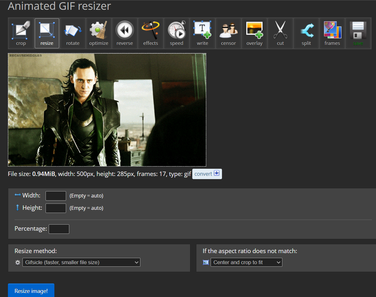Click the gear icon beside Resize method
The image size is (376, 297).
[x=18, y=263]
